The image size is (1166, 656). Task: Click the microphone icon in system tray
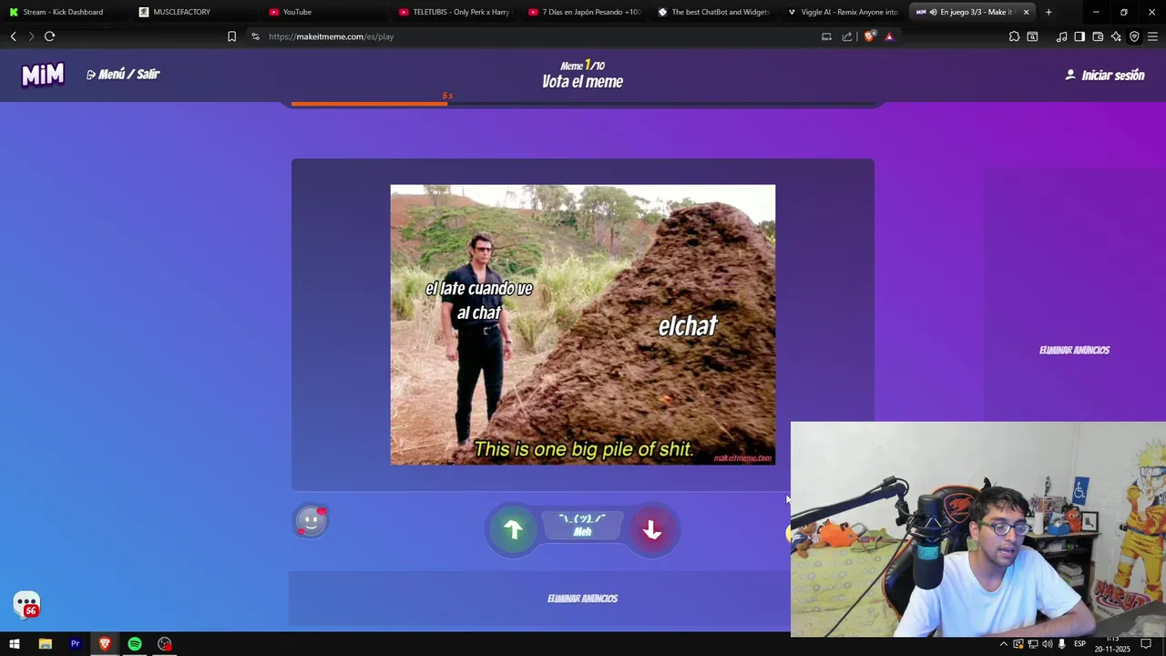coord(1062,644)
